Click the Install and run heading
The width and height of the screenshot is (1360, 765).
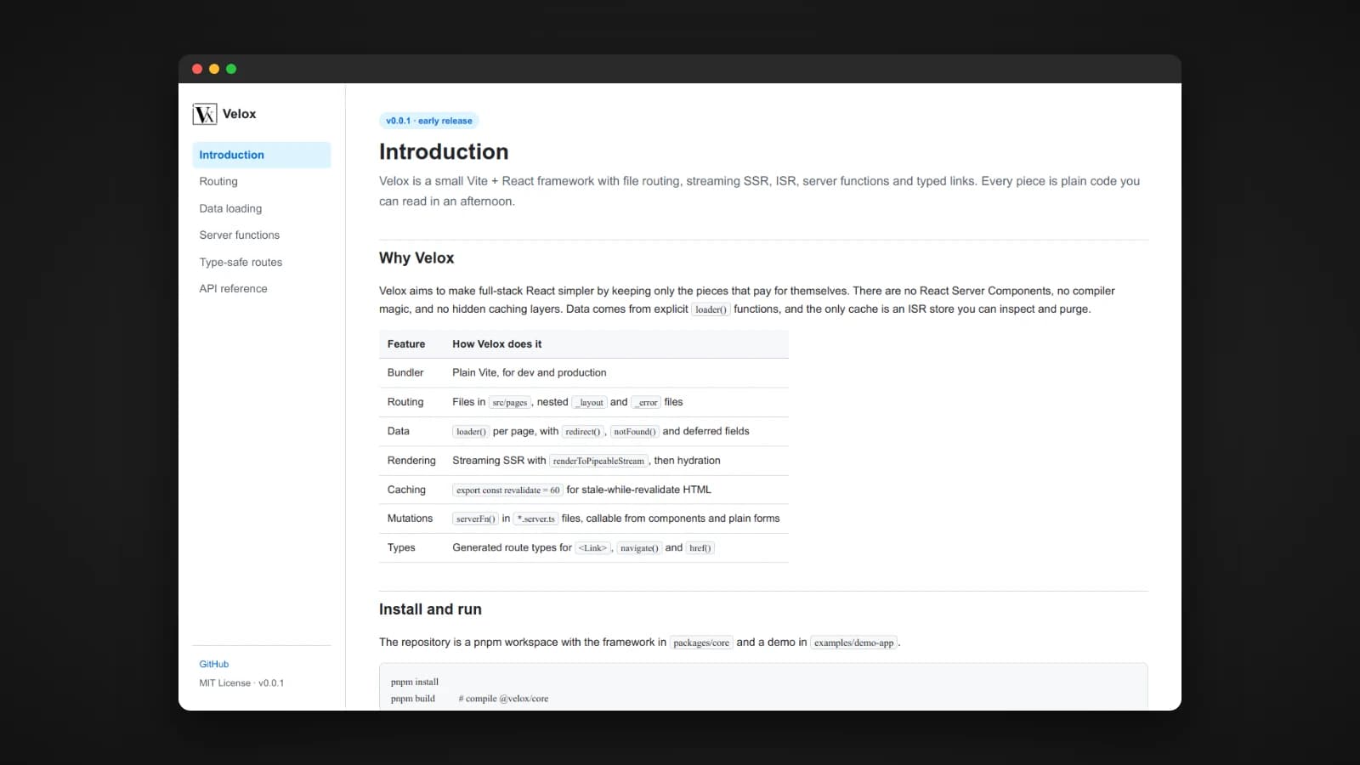(x=430, y=609)
